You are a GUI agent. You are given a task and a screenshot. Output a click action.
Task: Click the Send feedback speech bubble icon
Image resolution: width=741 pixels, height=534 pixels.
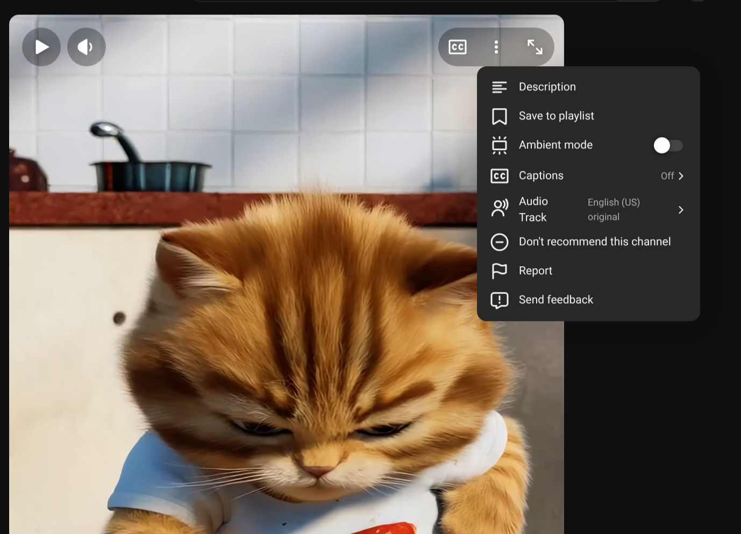point(500,300)
